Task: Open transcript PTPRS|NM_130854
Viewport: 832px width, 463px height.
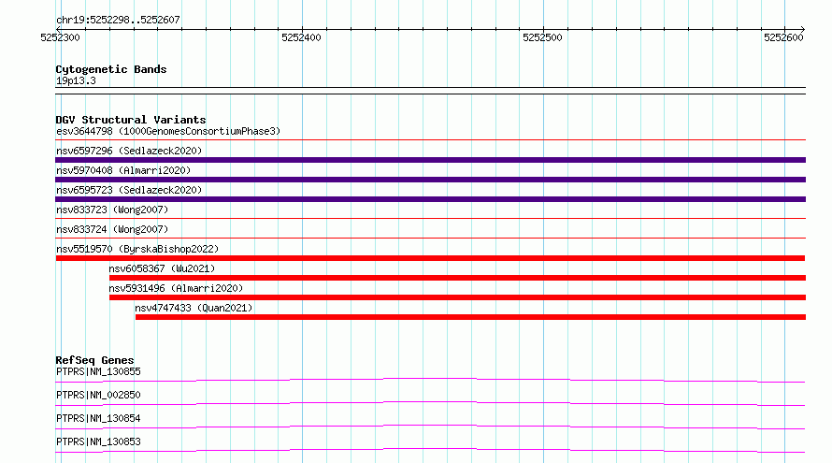Action: (98, 418)
